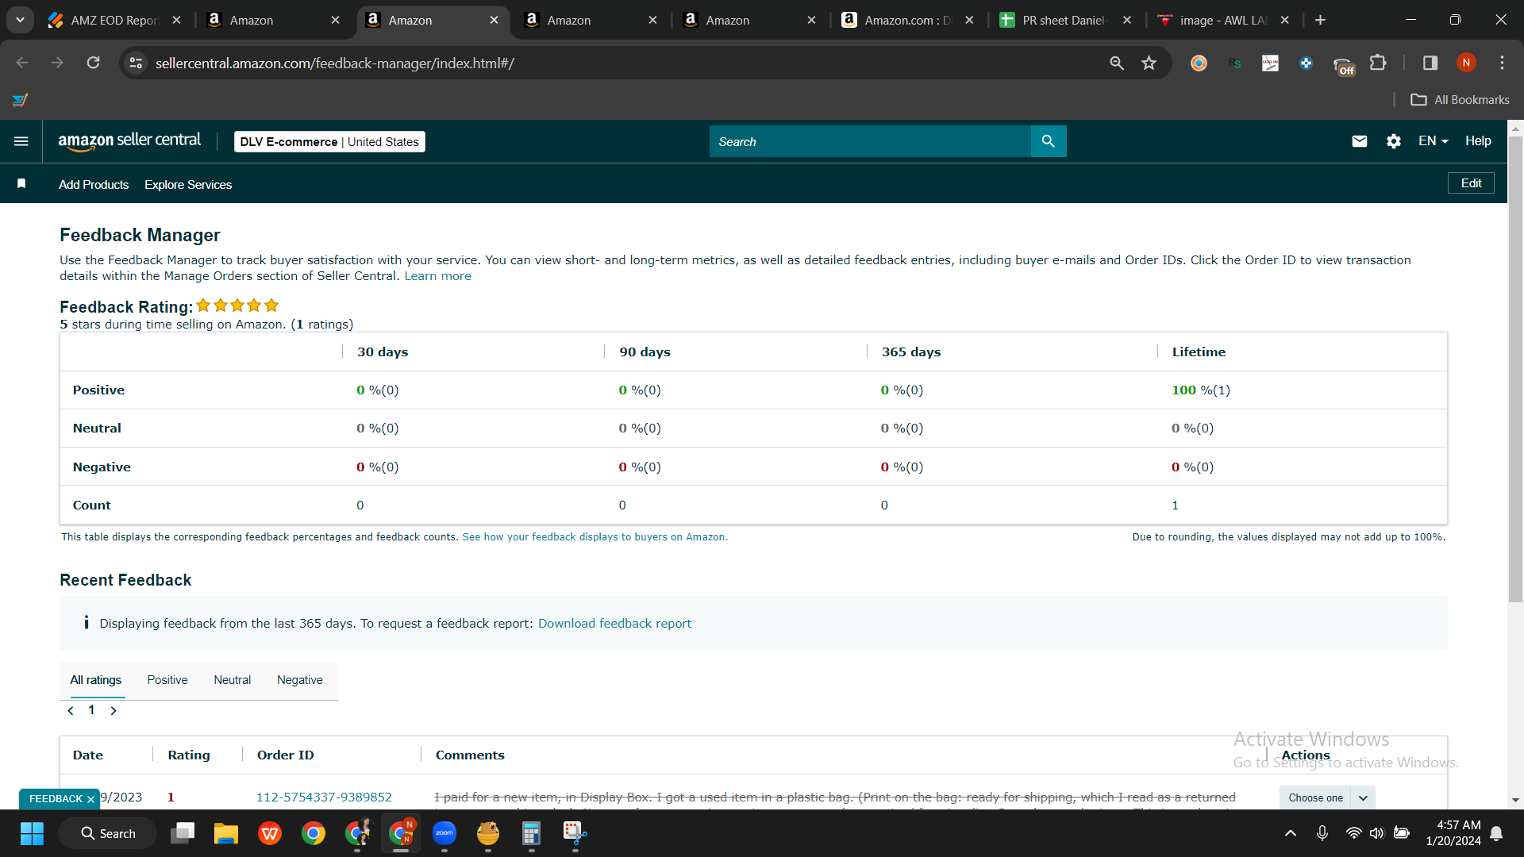The image size is (1524, 857).
Task: Reload the page with the refresh icon
Action: coord(94,63)
